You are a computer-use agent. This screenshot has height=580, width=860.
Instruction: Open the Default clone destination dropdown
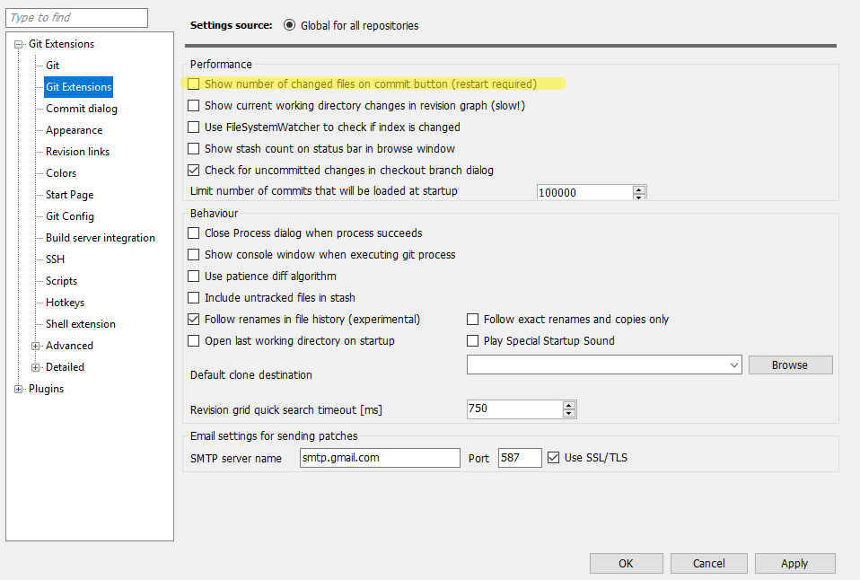tap(734, 365)
